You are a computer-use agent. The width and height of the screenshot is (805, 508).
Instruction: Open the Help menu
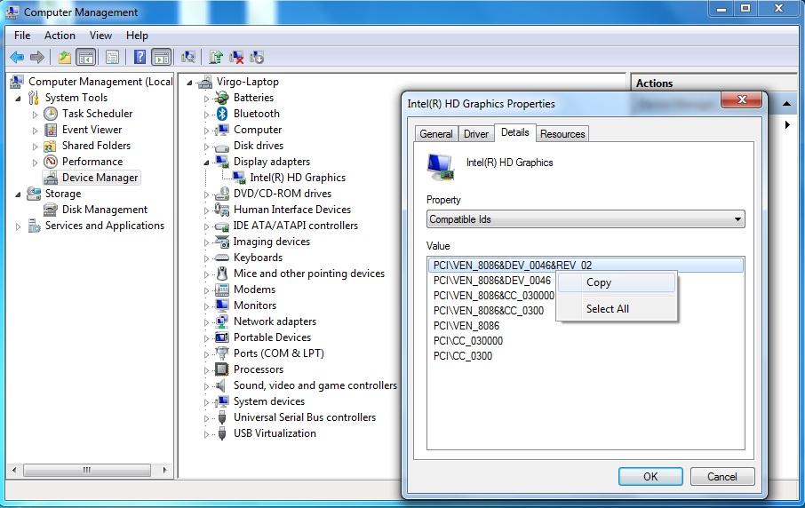pos(137,36)
